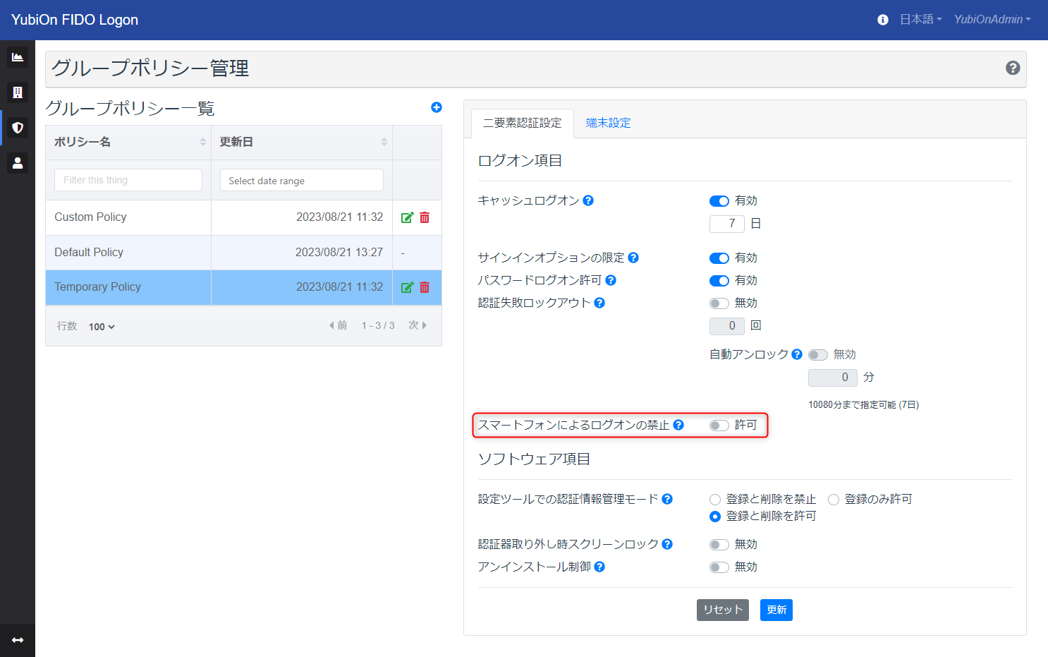
Task: Click the page help question mark icon
Action: coord(1013,68)
